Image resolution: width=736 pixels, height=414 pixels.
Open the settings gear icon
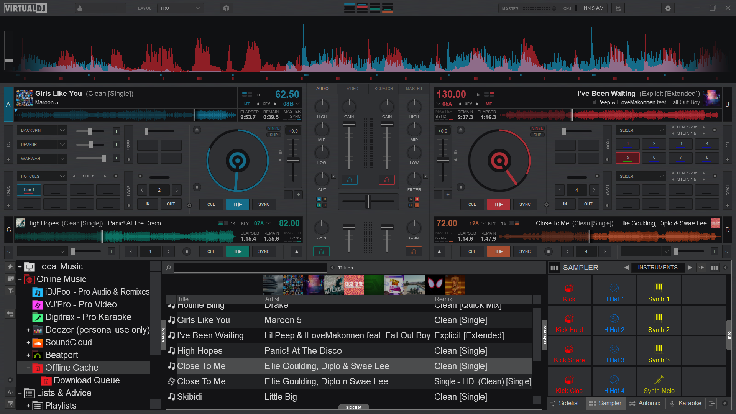click(668, 8)
